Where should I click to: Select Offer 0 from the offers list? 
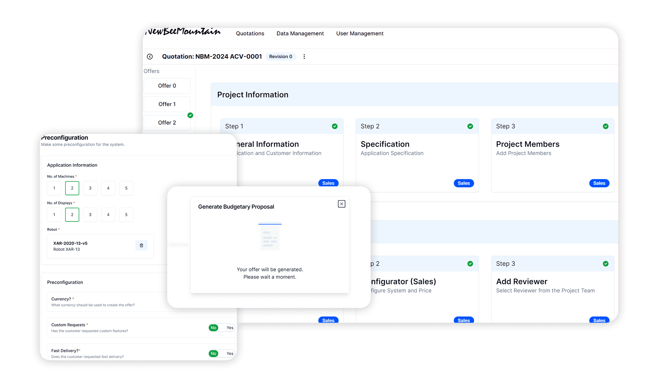click(x=167, y=85)
